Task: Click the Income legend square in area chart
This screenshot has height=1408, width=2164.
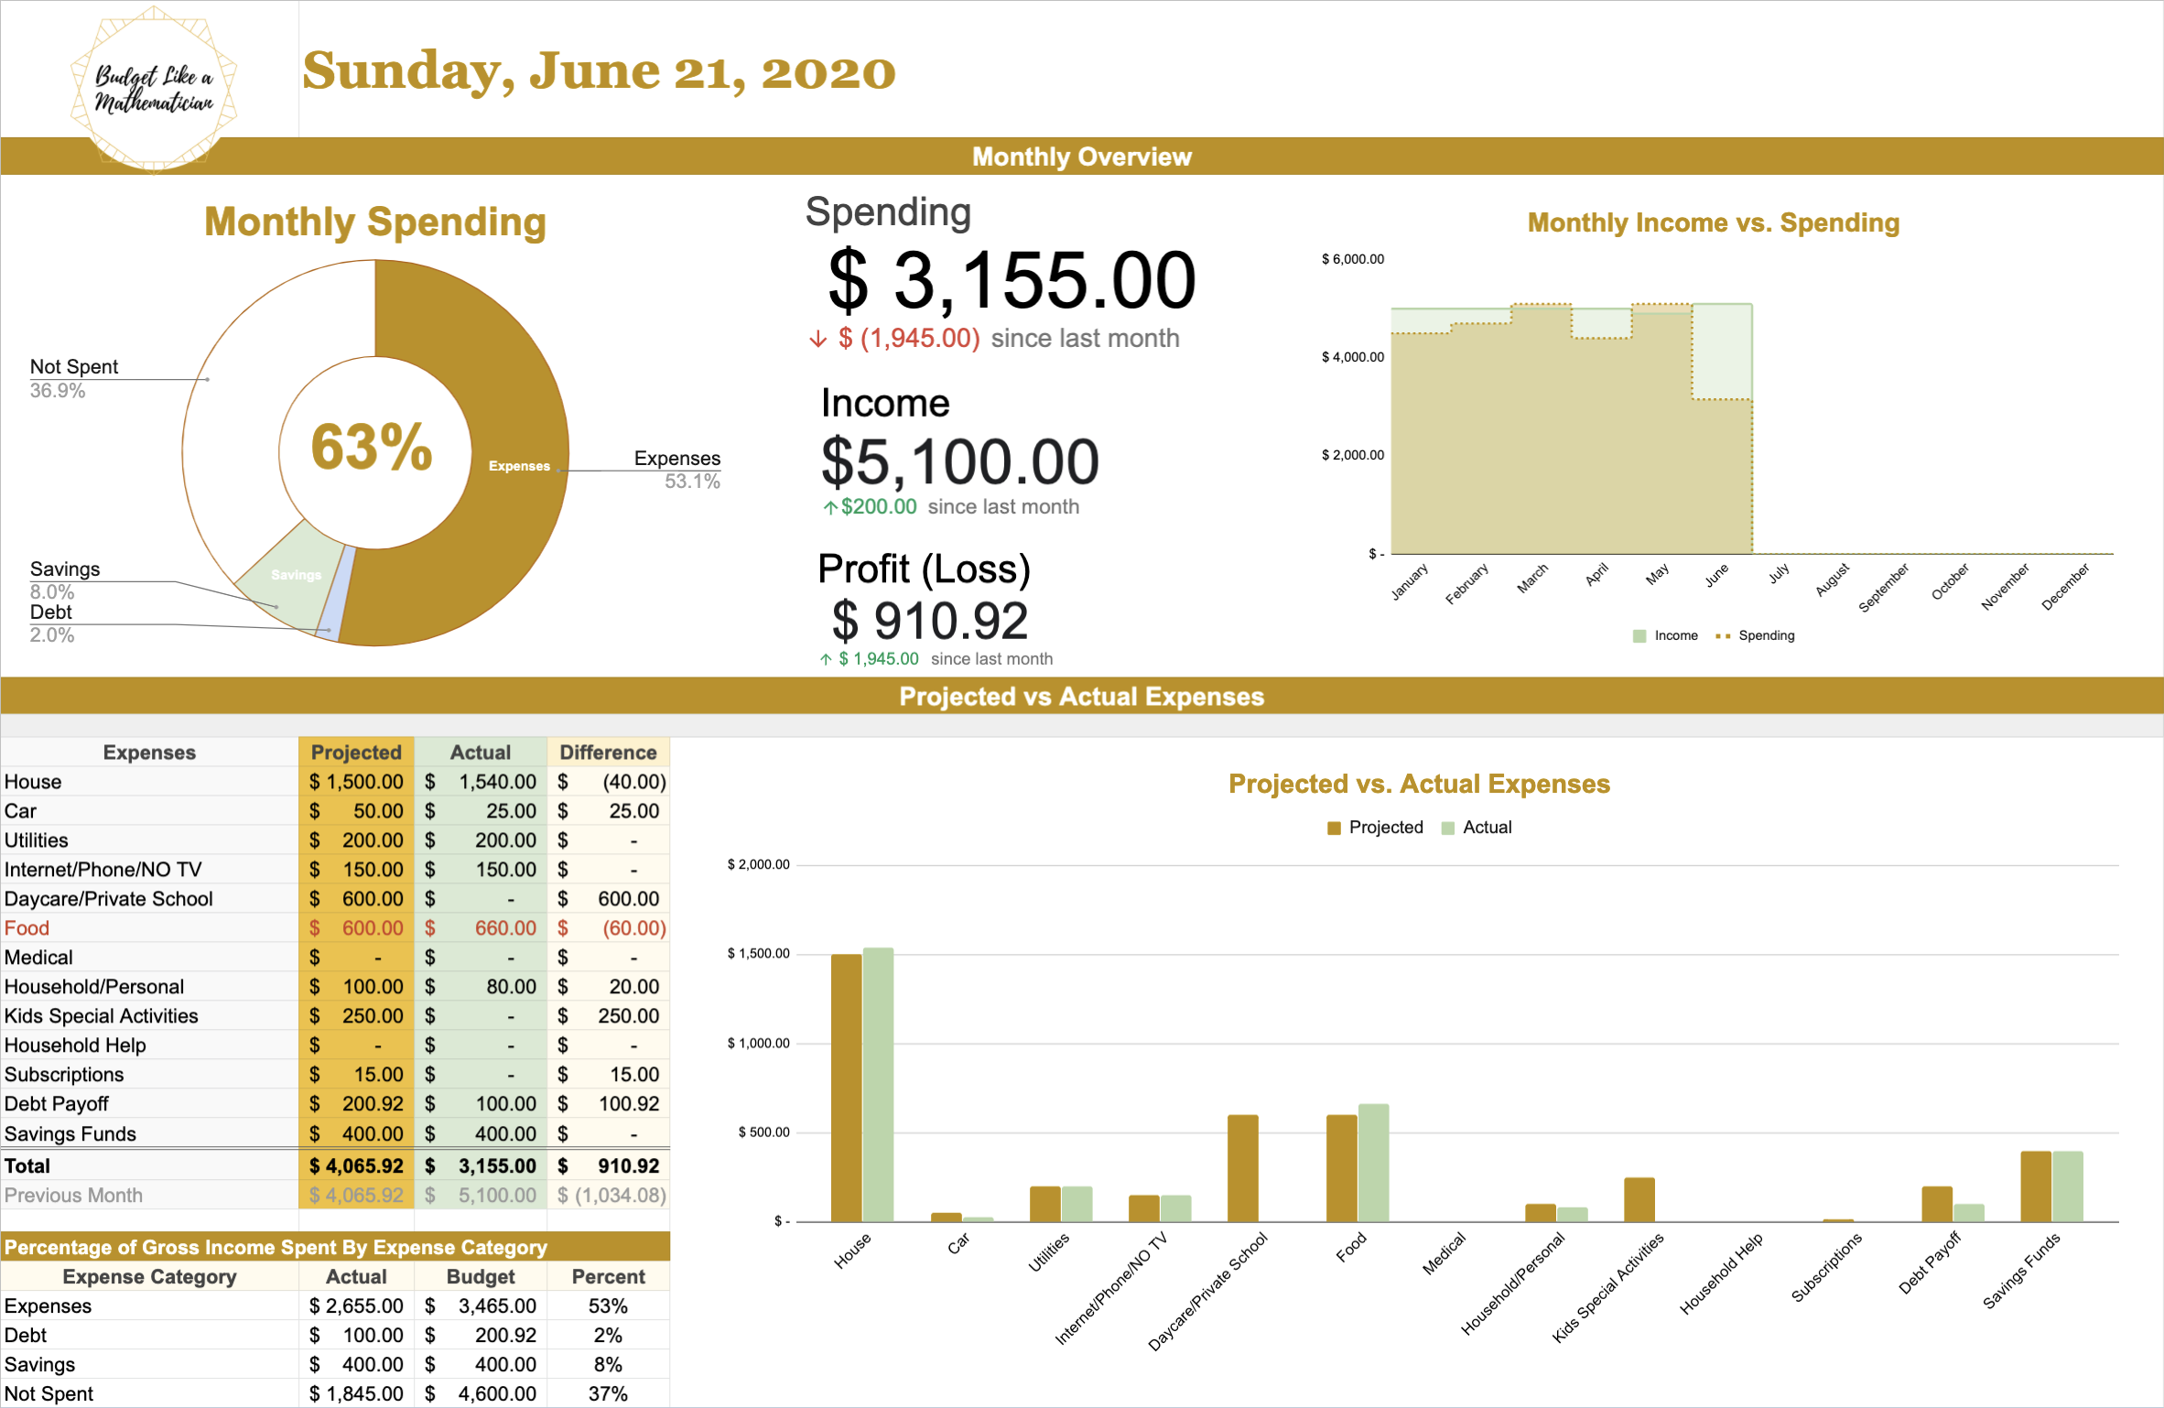Action: pos(1639,635)
